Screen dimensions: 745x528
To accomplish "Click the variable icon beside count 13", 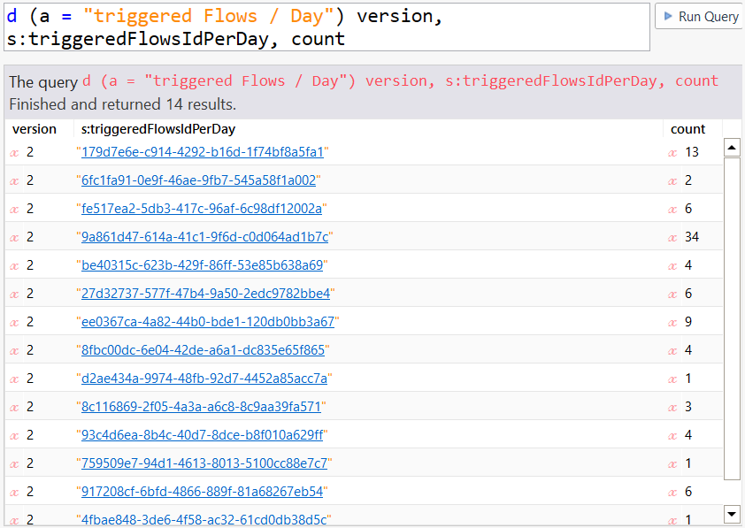I will point(672,152).
